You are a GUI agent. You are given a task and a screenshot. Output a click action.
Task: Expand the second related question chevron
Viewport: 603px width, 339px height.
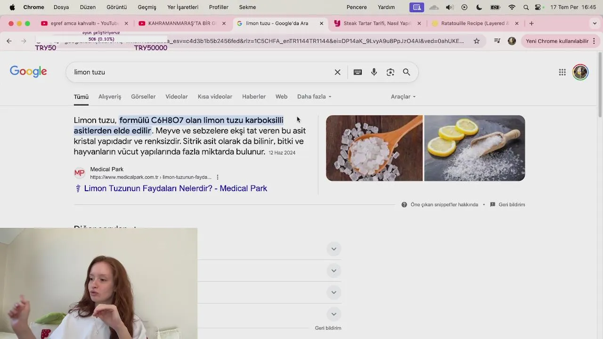click(334, 270)
